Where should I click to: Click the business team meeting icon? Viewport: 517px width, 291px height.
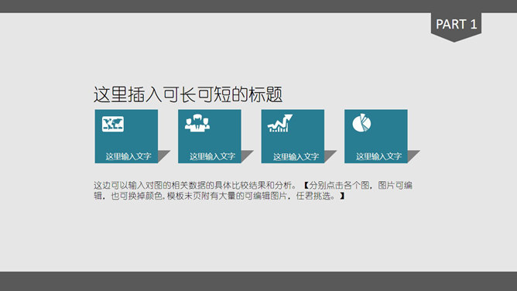pos(197,123)
